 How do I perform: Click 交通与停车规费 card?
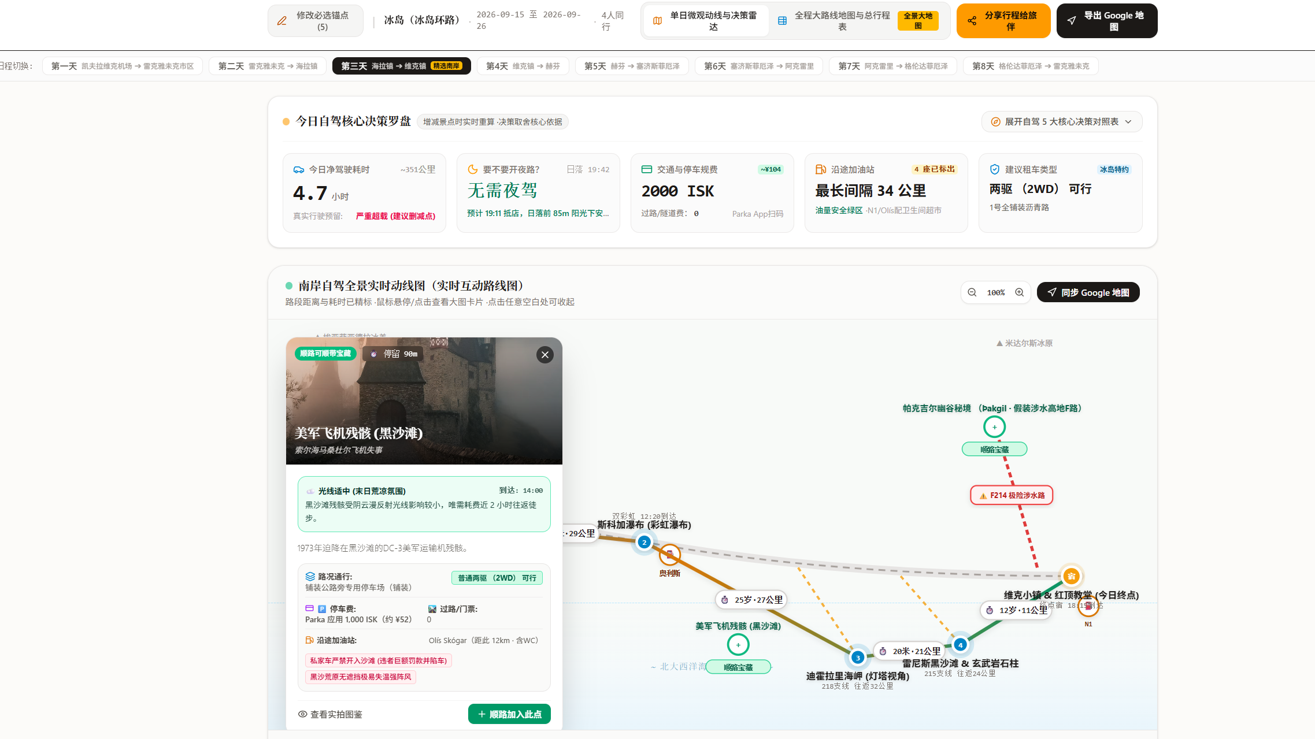point(712,193)
